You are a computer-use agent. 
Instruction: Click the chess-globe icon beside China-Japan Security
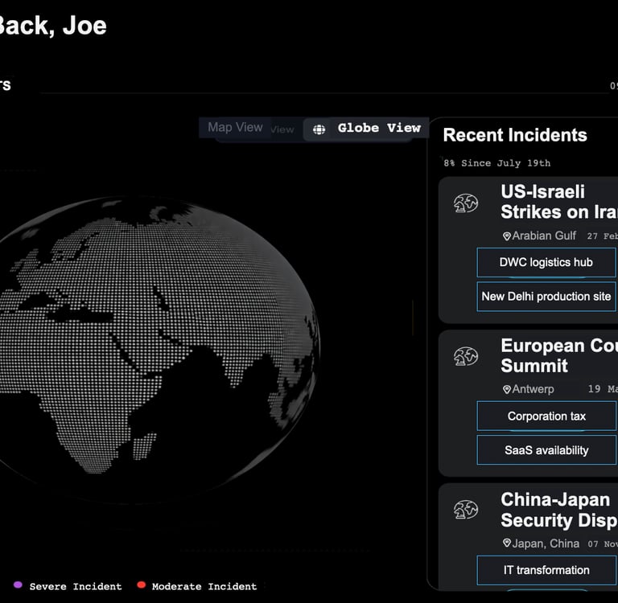[x=465, y=510]
